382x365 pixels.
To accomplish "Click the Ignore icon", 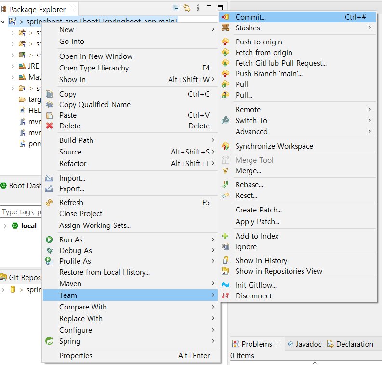I will click(225, 246).
